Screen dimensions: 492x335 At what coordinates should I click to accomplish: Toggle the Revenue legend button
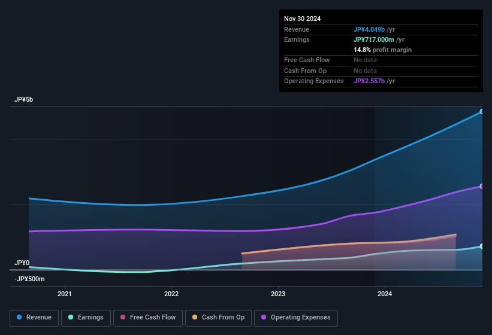(x=34, y=318)
